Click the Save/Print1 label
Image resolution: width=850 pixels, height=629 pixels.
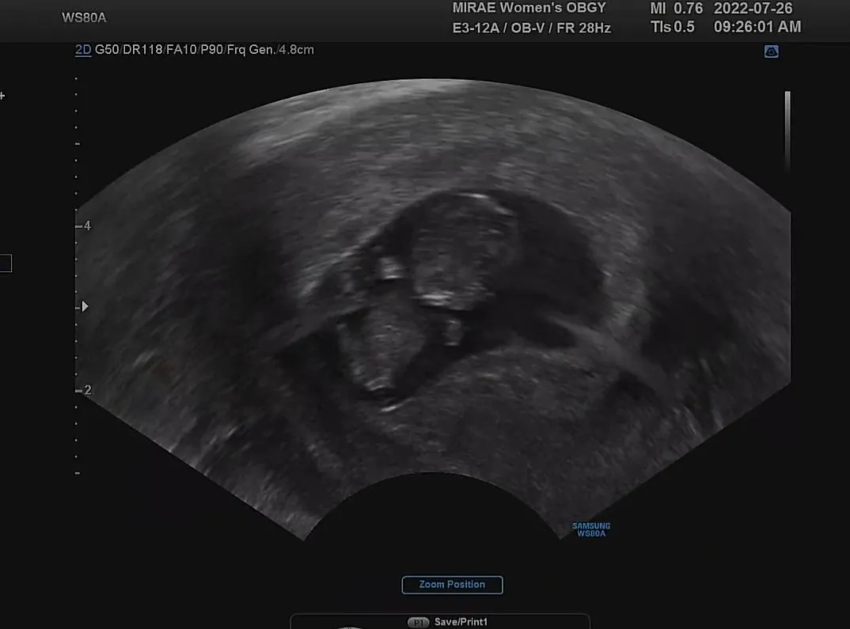click(461, 622)
